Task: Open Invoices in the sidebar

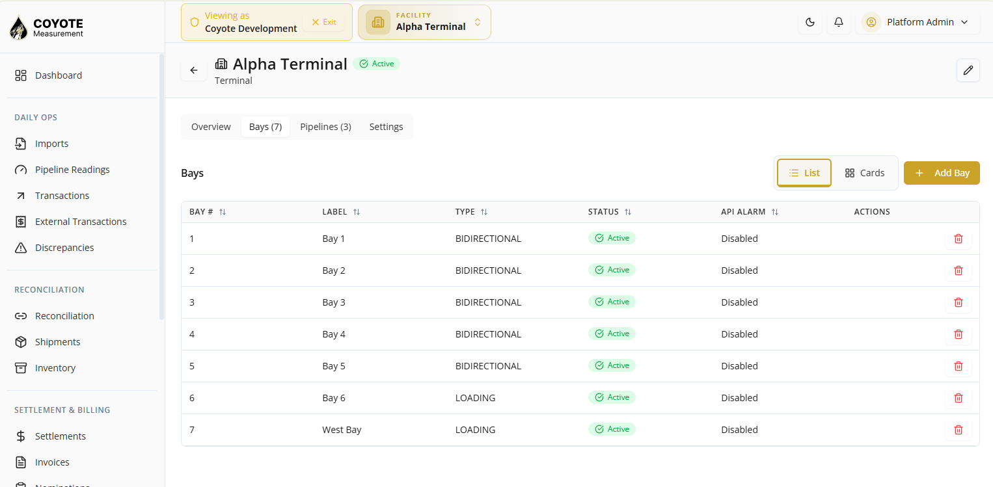Action: coord(81,462)
